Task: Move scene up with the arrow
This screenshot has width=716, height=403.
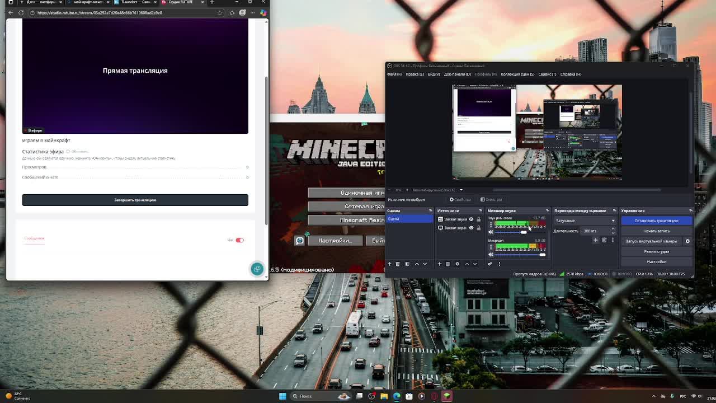Action: coord(417,264)
